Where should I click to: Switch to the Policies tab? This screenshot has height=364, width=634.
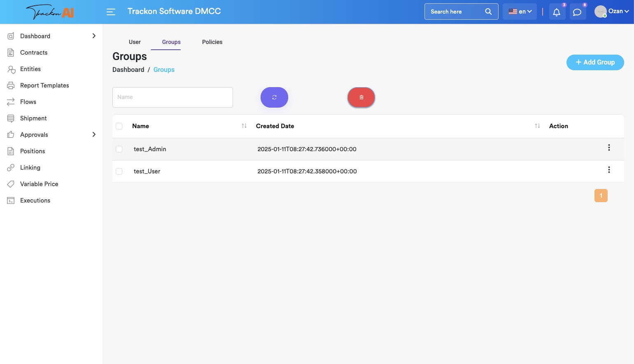click(x=212, y=42)
